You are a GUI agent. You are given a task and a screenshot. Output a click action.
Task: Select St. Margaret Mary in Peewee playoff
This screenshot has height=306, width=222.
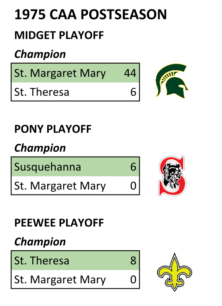60,280
